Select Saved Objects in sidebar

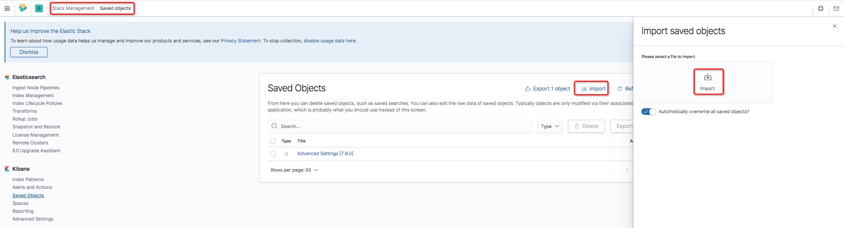click(28, 195)
